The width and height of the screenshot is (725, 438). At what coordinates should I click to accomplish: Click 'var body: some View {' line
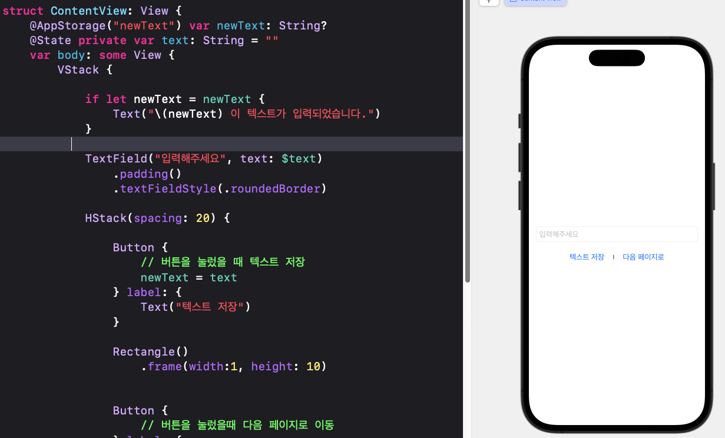(102, 55)
